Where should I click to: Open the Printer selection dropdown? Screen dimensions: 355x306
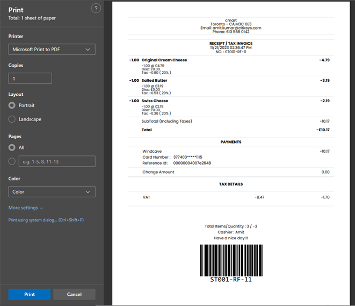click(52, 49)
